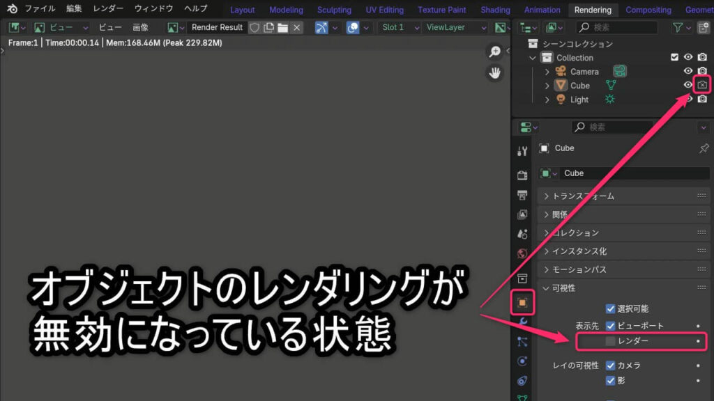This screenshot has width=714, height=401.
Task: Open the outliner editor type dropdown
Action: pos(529,27)
